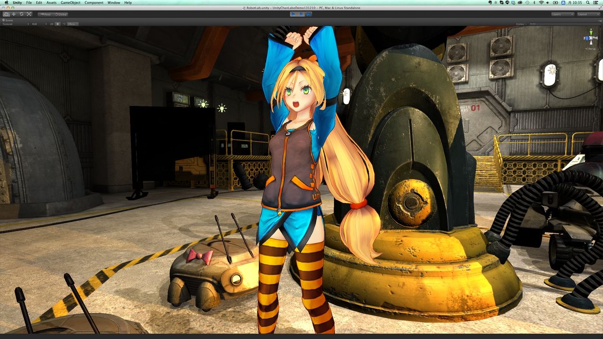Click the Step frame button
The height and width of the screenshot is (339, 603).
309,14
